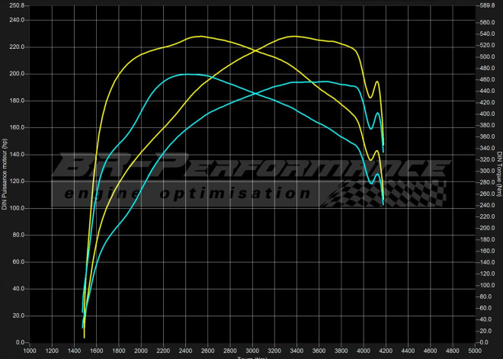Click the 5000 tick label on bottom axis

[x=474, y=351]
